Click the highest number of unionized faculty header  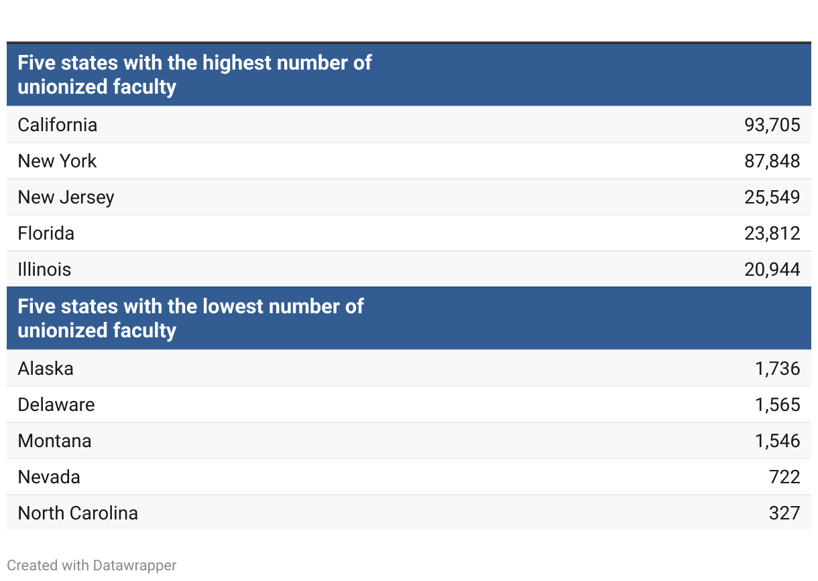tap(194, 75)
